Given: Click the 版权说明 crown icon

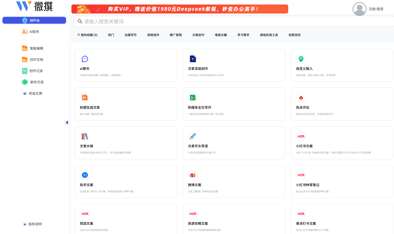Looking at the screenshot, I should tap(25, 224).
